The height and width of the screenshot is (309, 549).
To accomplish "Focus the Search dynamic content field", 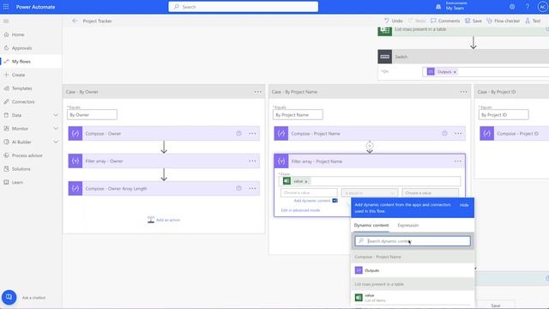I will (413, 241).
